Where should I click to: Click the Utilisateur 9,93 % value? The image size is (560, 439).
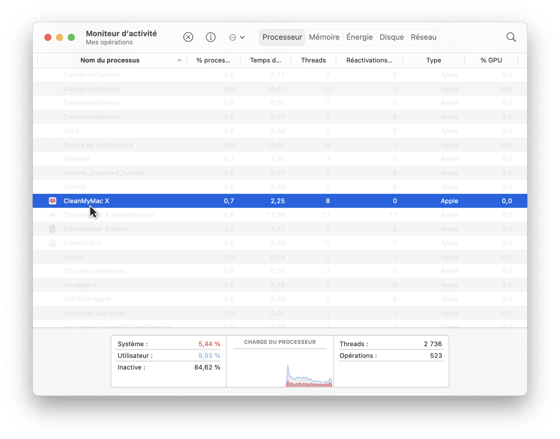click(x=209, y=356)
